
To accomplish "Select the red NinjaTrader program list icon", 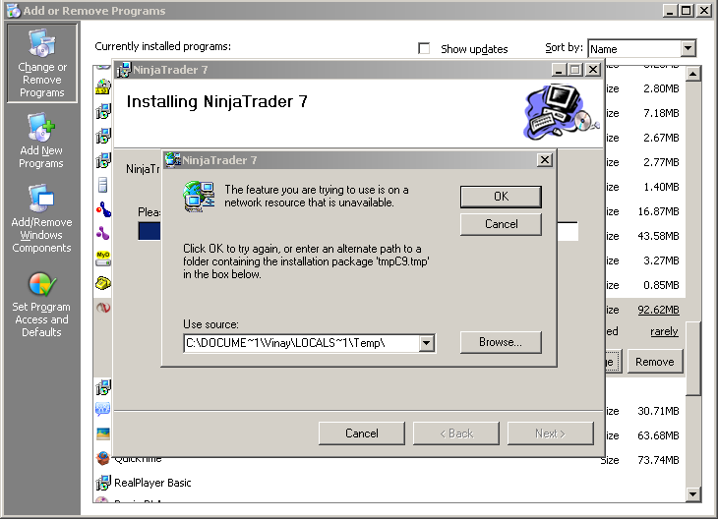I will pos(103,308).
